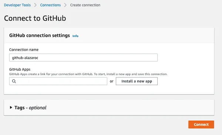Go to the Connections breadcrumb link

(x=50, y=5)
